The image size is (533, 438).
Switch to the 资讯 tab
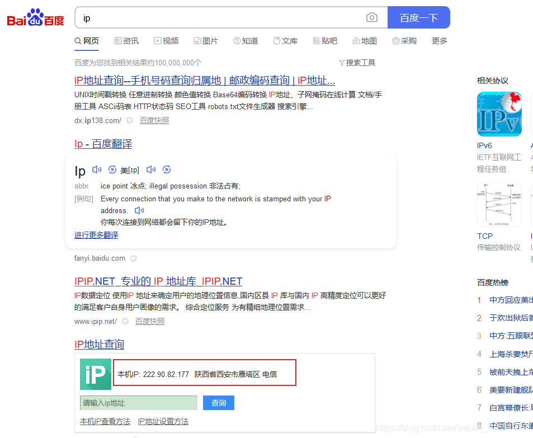tap(126, 41)
